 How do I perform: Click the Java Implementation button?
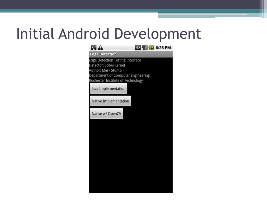pos(108,89)
